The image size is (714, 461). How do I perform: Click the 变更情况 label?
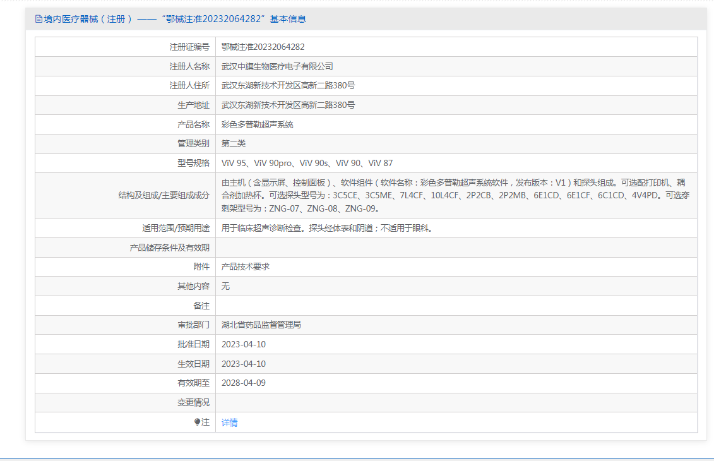pyautogui.click(x=194, y=403)
